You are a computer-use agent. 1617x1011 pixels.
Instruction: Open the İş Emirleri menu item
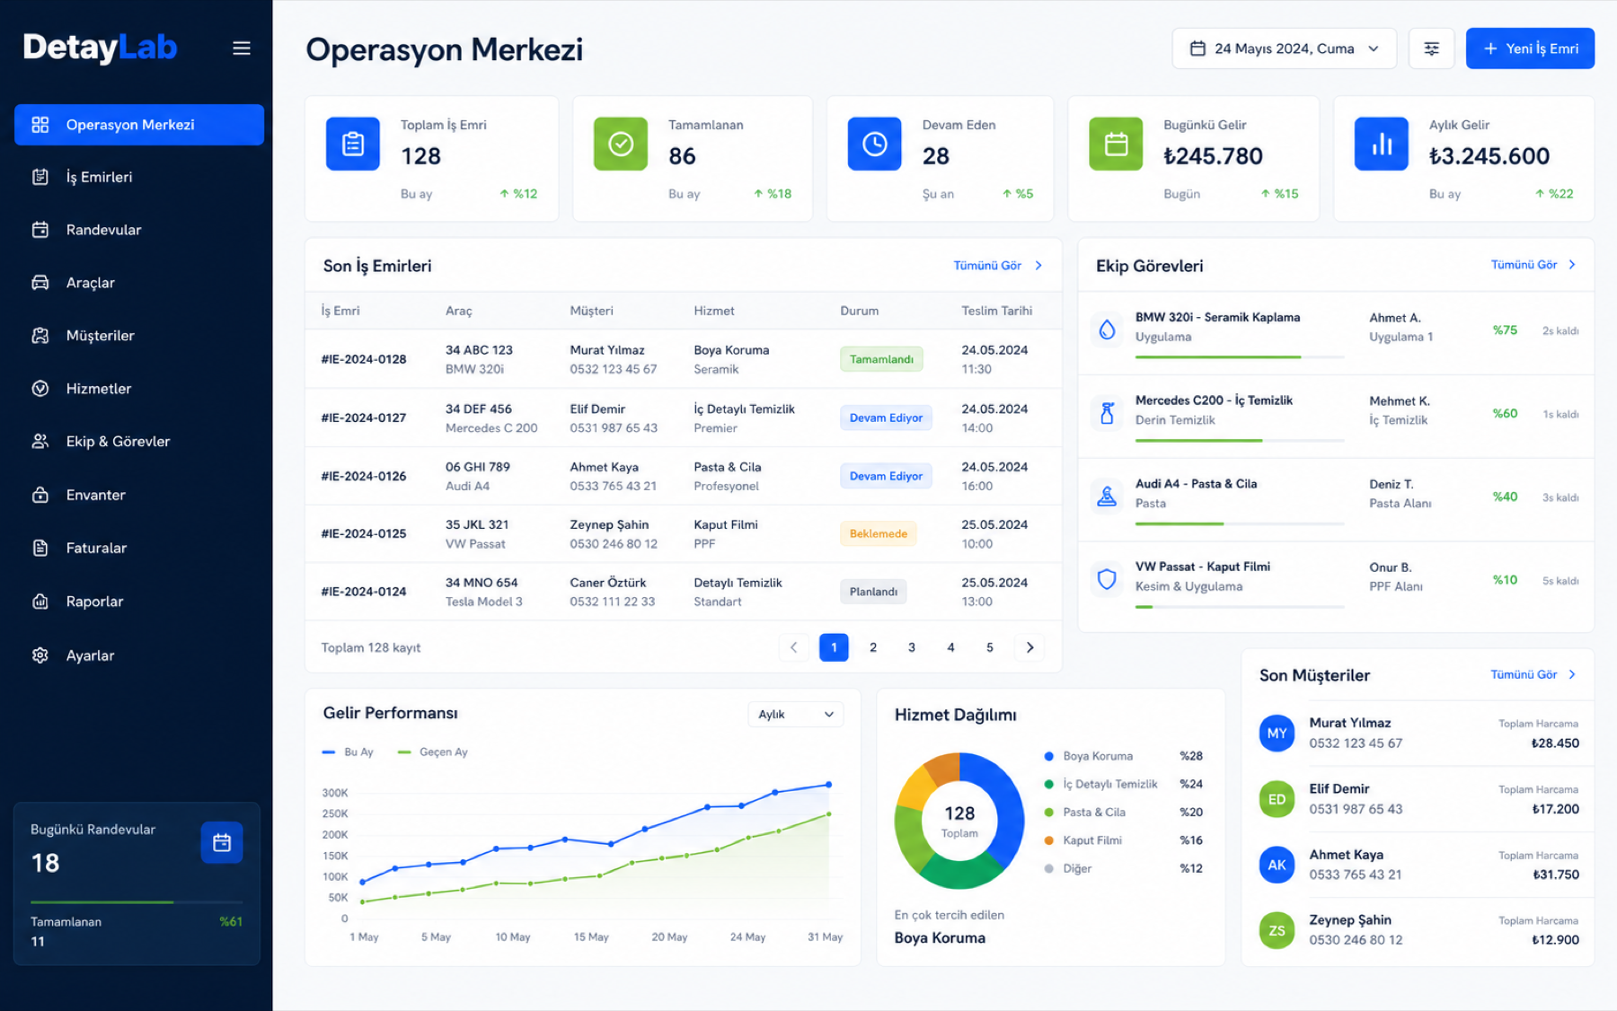tap(139, 177)
